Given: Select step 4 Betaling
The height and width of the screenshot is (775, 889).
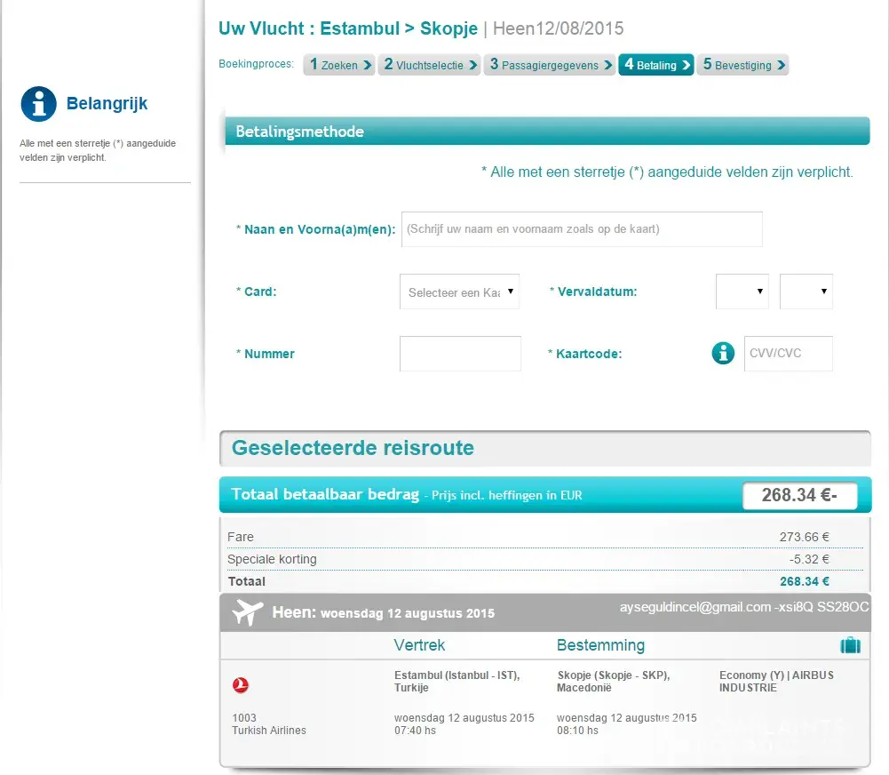Looking at the screenshot, I should 656,65.
